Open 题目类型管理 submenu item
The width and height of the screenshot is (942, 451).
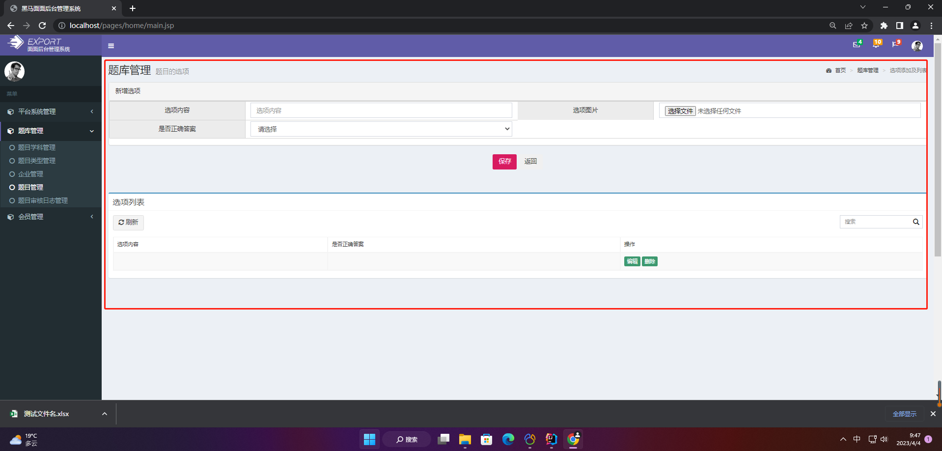pos(37,161)
